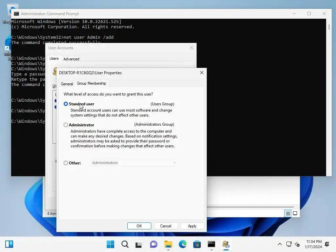This screenshot has width=336, height=252.
Task: Switch to the Group Membership tab
Action: [92, 83]
